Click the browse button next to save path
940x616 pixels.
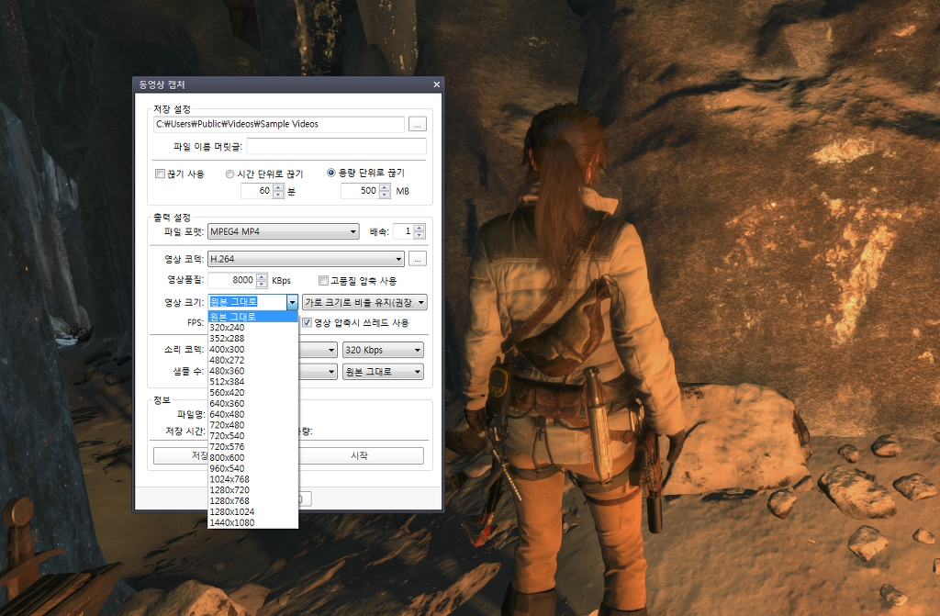(x=418, y=124)
